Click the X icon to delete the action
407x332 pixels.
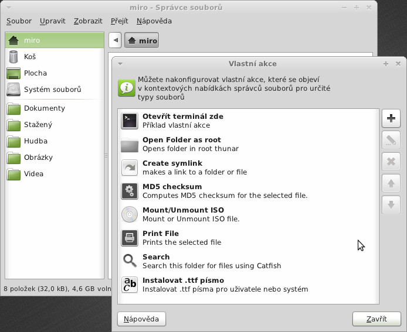391,162
